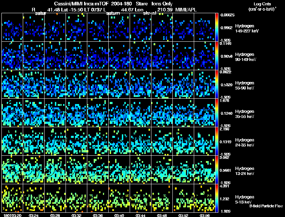Screen dimensions: 285x217
Task: Select the 03:44 Hydrogen 55-90 keV panel
Action: tap(140, 84)
